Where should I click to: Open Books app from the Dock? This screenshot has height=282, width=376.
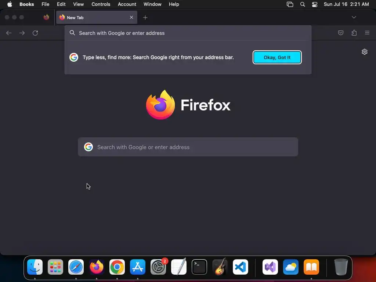click(x=311, y=267)
